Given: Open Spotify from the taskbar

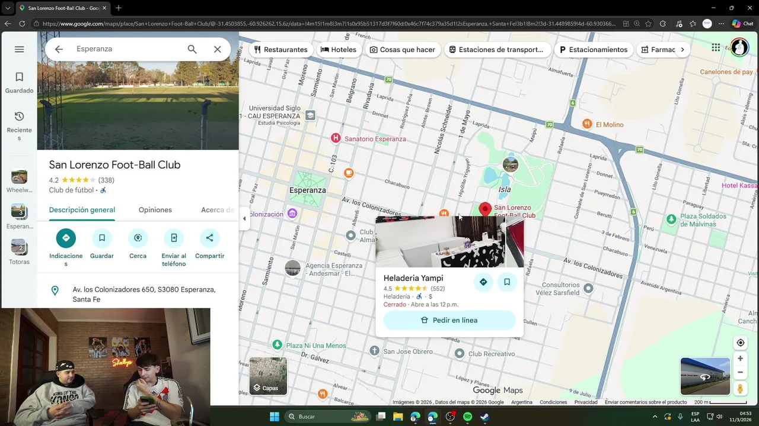Looking at the screenshot, I should (x=467, y=417).
